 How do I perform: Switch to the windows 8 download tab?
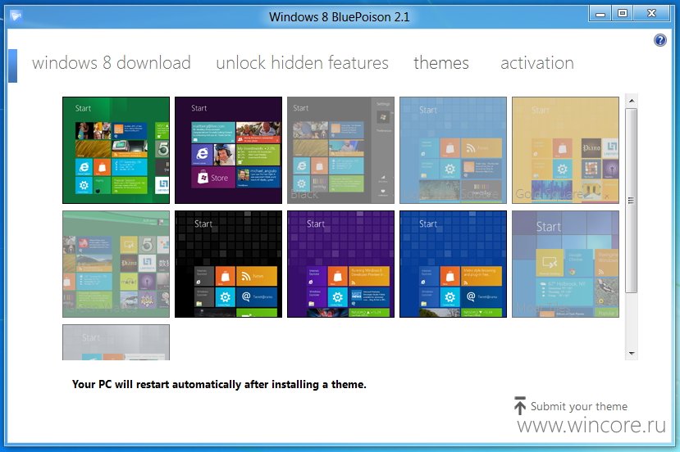112,63
